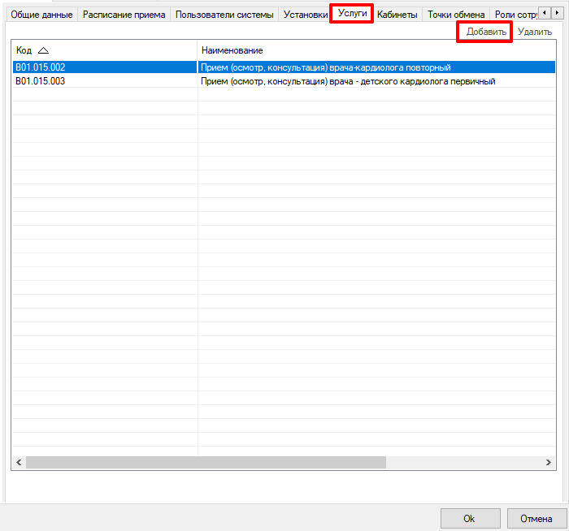Select the row with code B01.015.002

pos(41,67)
